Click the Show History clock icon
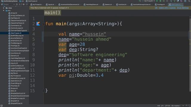Viewport: 191px width, 107px height. pyautogui.click(x=178, y=1)
